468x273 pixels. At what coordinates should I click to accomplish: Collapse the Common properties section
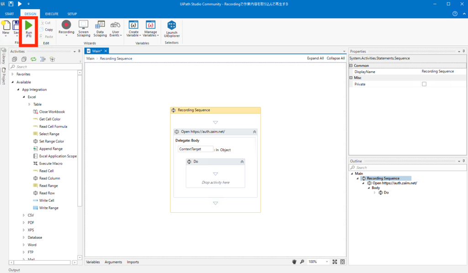[351, 66]
